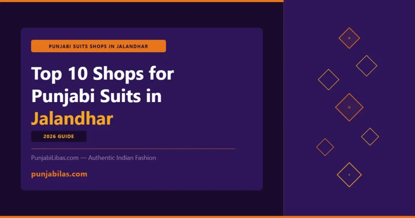Viewport: 415px width, 218px height.
Task: Click the orange 'Jalandhar' heading word
Action: tap(72, 118)
